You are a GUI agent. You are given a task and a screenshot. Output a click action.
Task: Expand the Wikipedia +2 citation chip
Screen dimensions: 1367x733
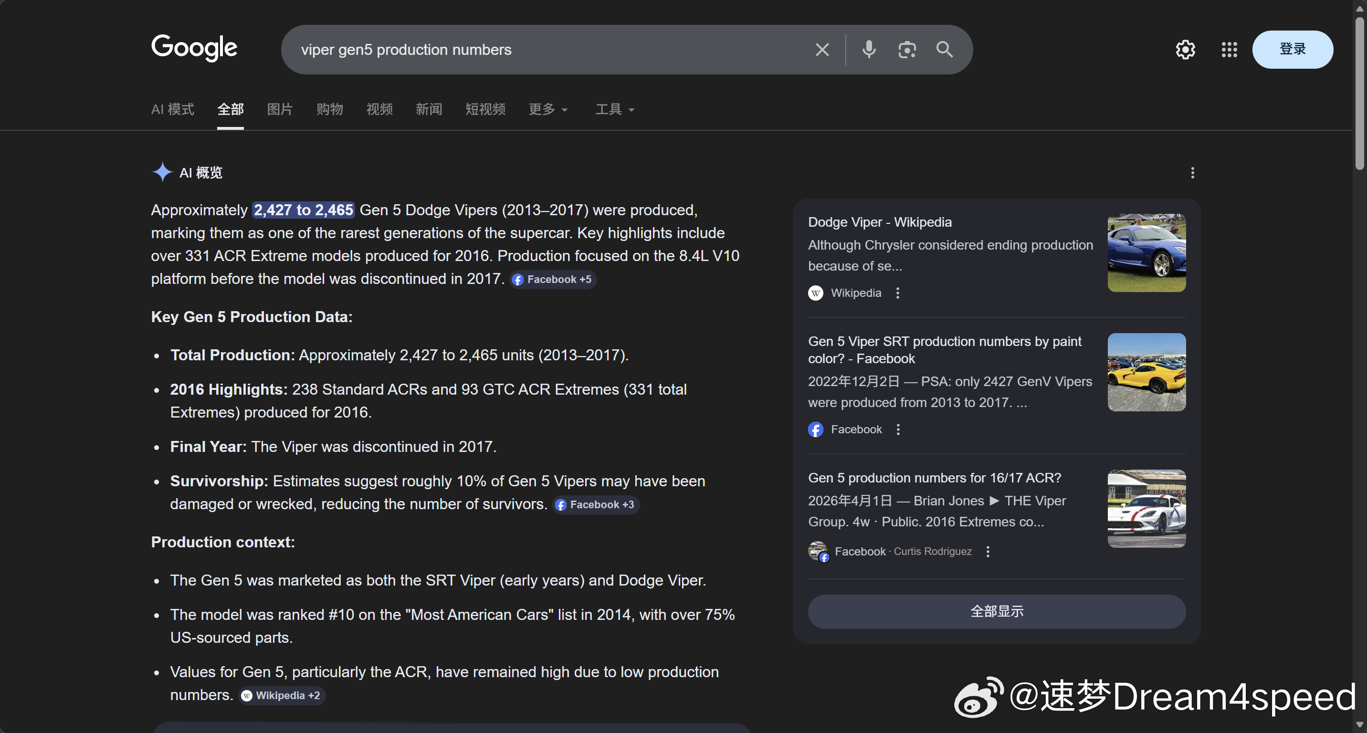282,695
